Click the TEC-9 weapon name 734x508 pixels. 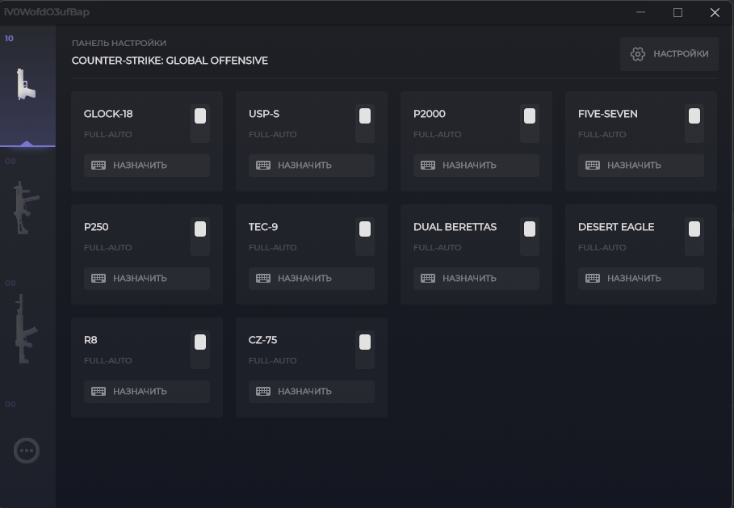point(263,227)
